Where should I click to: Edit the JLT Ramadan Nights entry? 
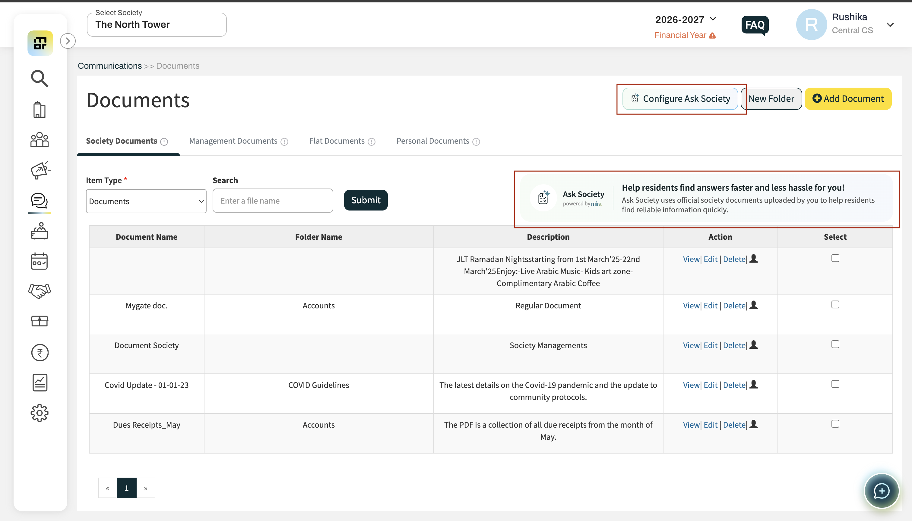click(x=710, y=259)
